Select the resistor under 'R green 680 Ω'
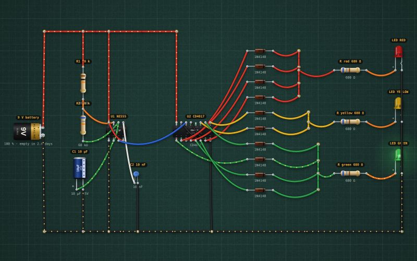Viewport: 417px width, 261px height. tap(350, 174)
